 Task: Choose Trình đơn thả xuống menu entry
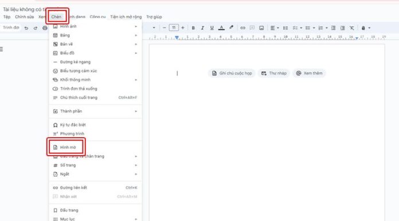coord(95,89)
